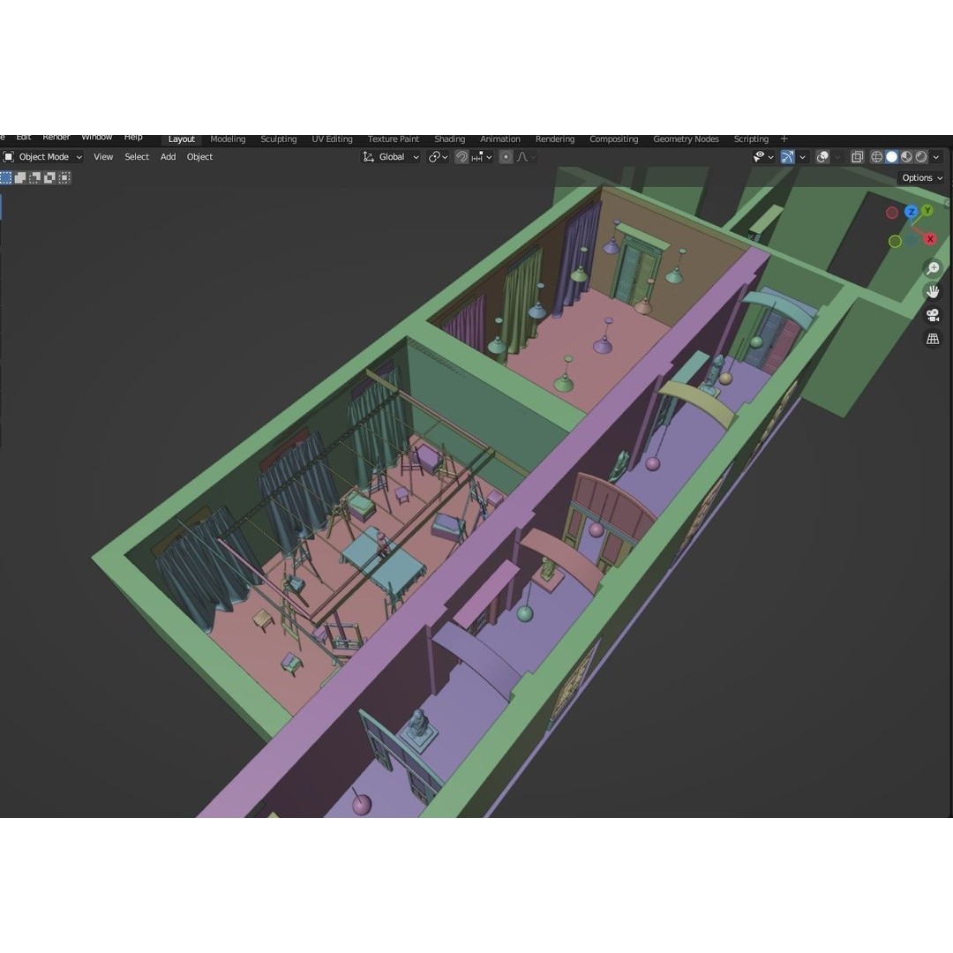Click the move hand icon in viewport

[x=933, y=290]
